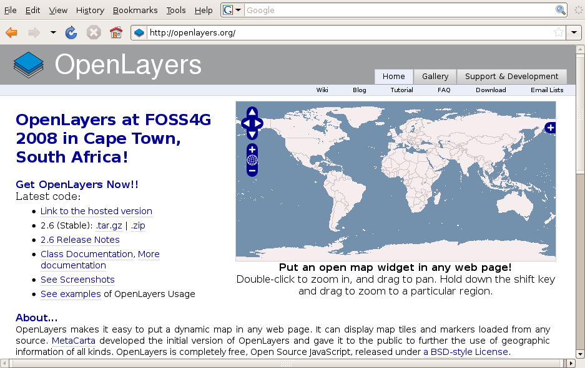Expand the map layer switcher plus button

coord(550,128)
